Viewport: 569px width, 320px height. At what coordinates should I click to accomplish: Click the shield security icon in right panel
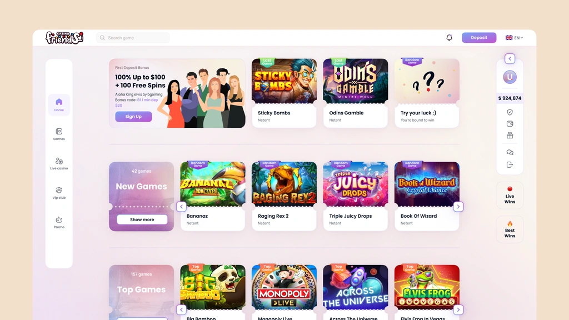click(510, 112)
